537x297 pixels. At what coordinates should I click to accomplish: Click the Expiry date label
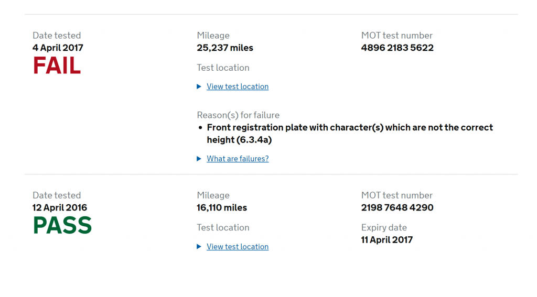click(x=384, y=227)
